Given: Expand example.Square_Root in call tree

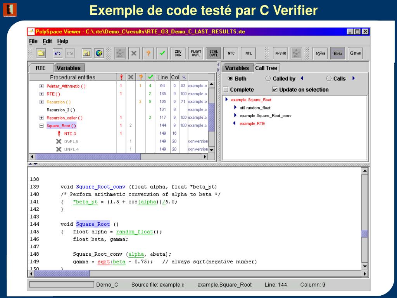Looking at the screenshot, I should pyautogui.click(x=226, y=100).
